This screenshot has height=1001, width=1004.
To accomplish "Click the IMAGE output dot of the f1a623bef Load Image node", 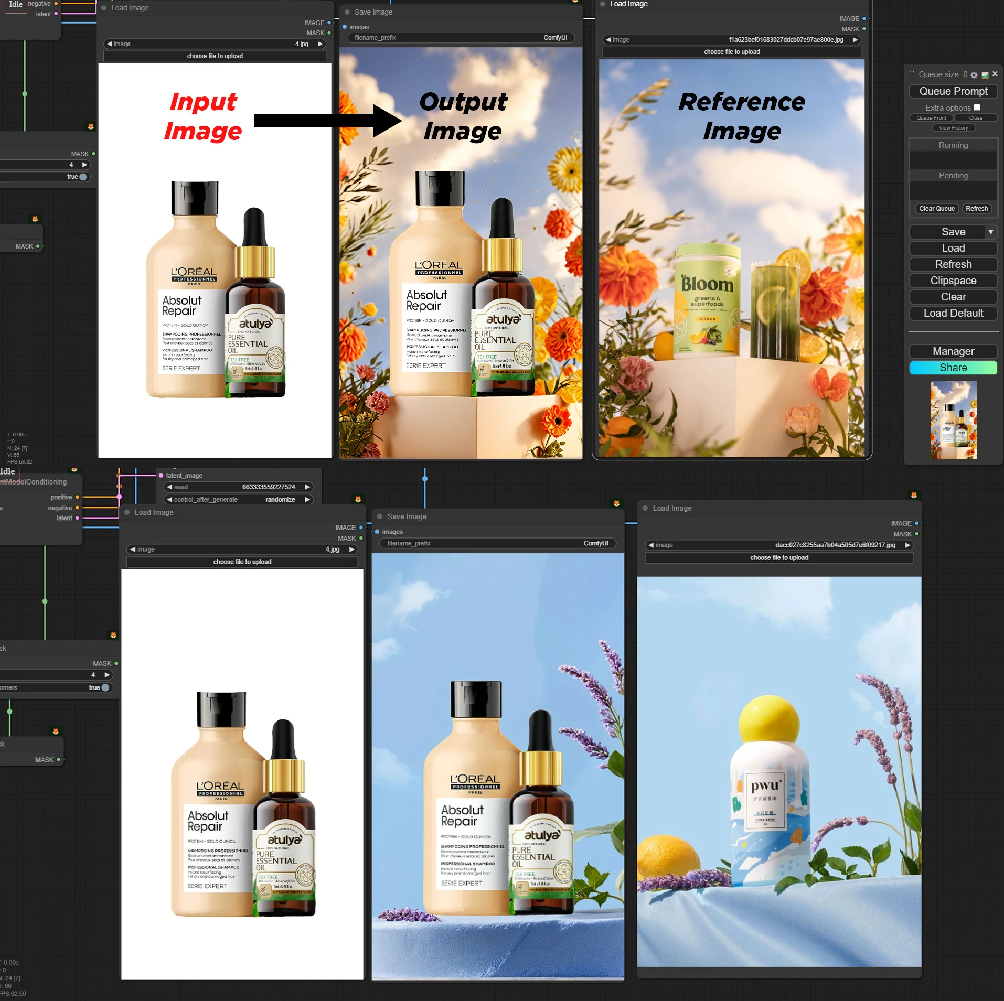I will 864,19.
